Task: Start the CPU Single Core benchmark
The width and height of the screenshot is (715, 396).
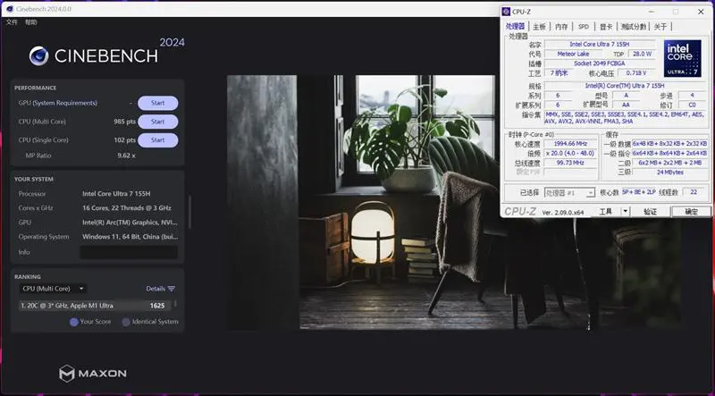Action: [x=157, y=140]
